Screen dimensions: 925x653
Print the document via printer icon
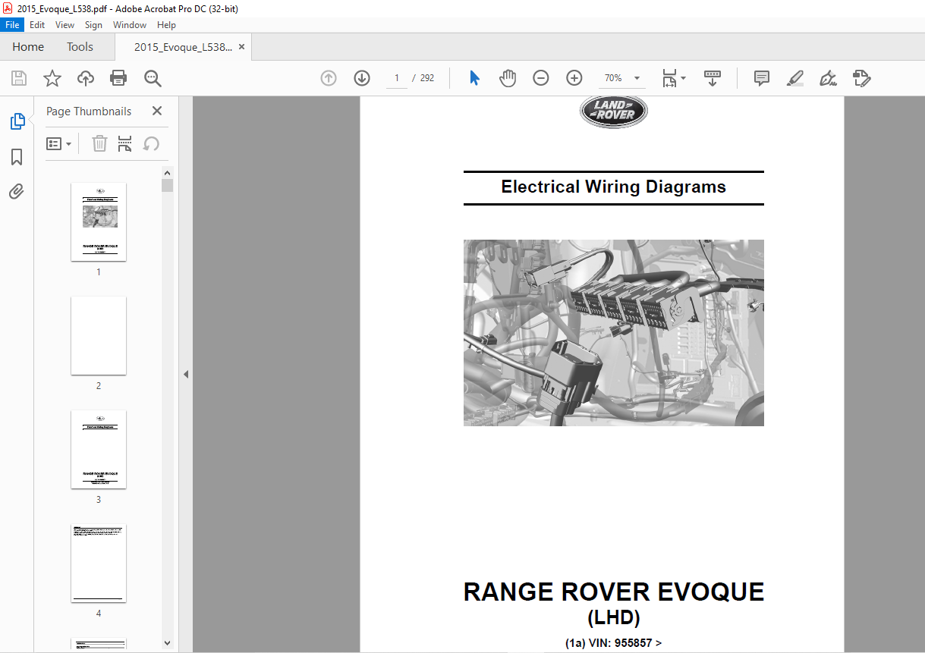118,78
